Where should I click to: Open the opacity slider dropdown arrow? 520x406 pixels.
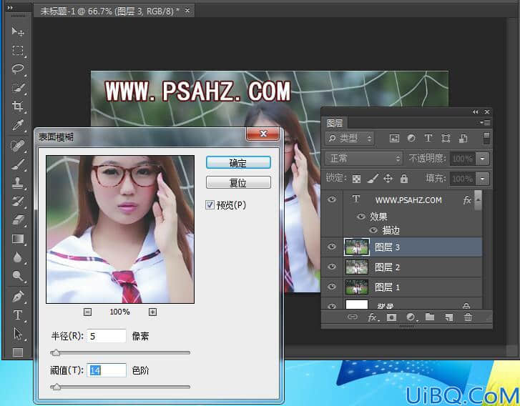click(x=482, y=159)
